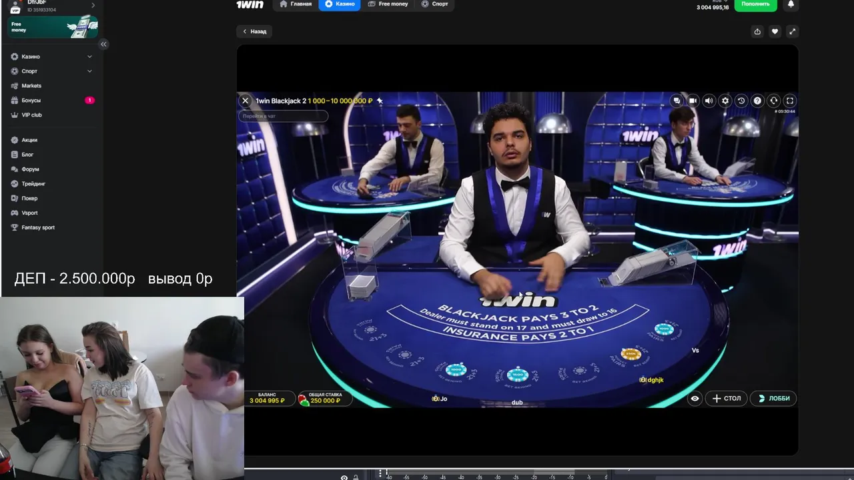Close the 1win Blackjack 2 game
The width and height of the screenshot is (854, 480).
(x=245, y=101)
